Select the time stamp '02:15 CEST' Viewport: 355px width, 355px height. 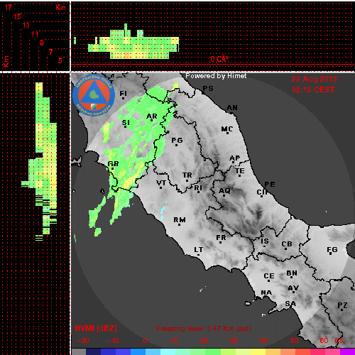[x=313, y=89]
